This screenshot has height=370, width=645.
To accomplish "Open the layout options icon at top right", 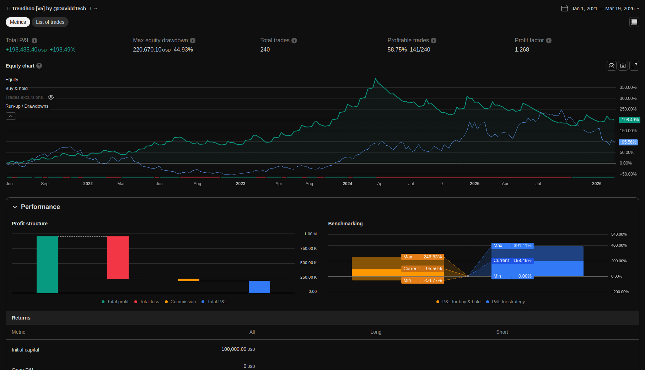I will (634, 22).
